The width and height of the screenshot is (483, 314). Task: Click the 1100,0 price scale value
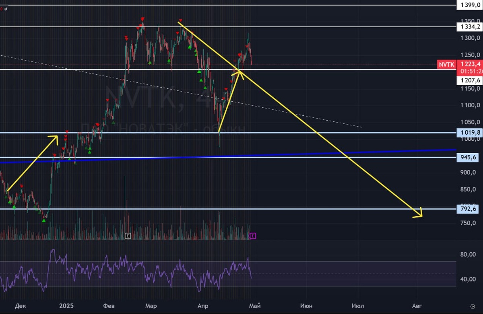point(470,105)
